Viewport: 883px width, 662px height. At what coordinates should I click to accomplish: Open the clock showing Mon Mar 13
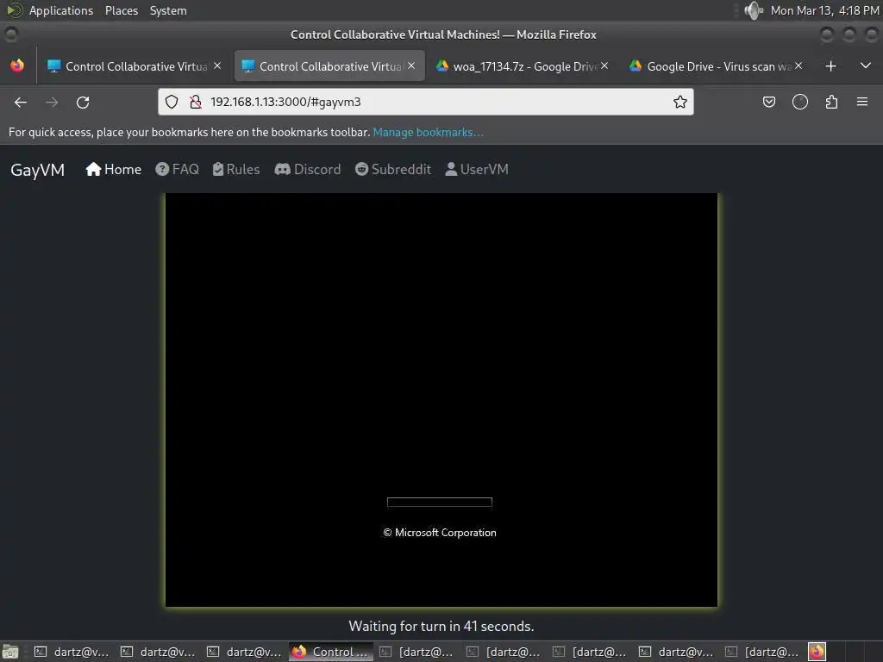[825, 10]
